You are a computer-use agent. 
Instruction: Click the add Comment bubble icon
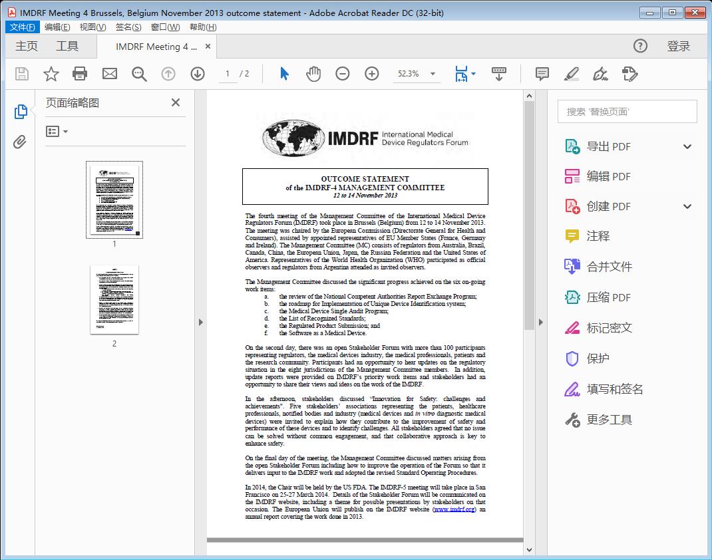(542, 74)
